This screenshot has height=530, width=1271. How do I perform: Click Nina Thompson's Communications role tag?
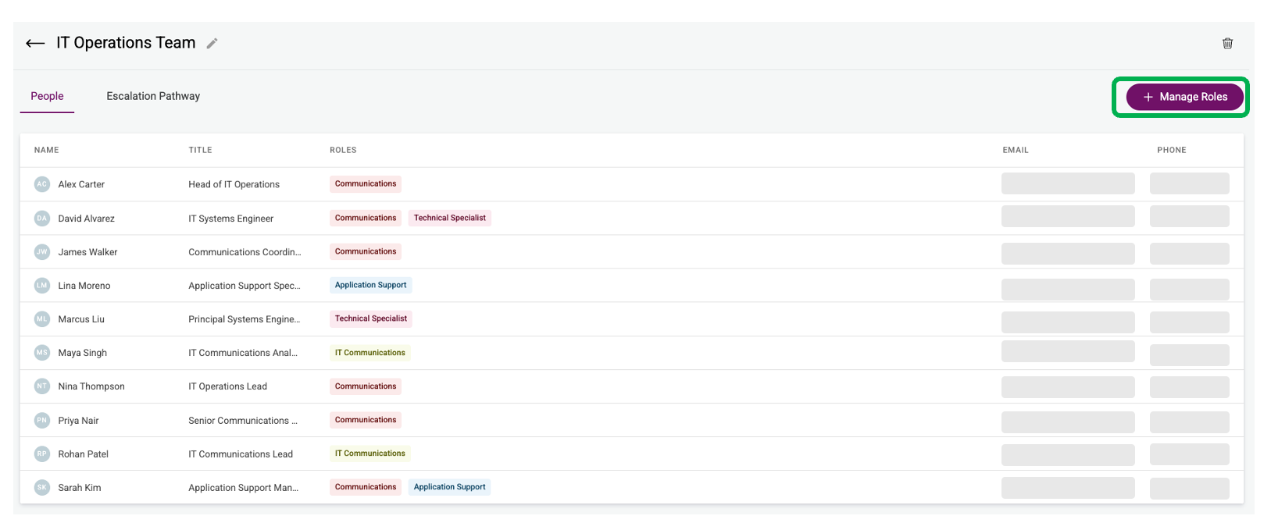point(366,386)
